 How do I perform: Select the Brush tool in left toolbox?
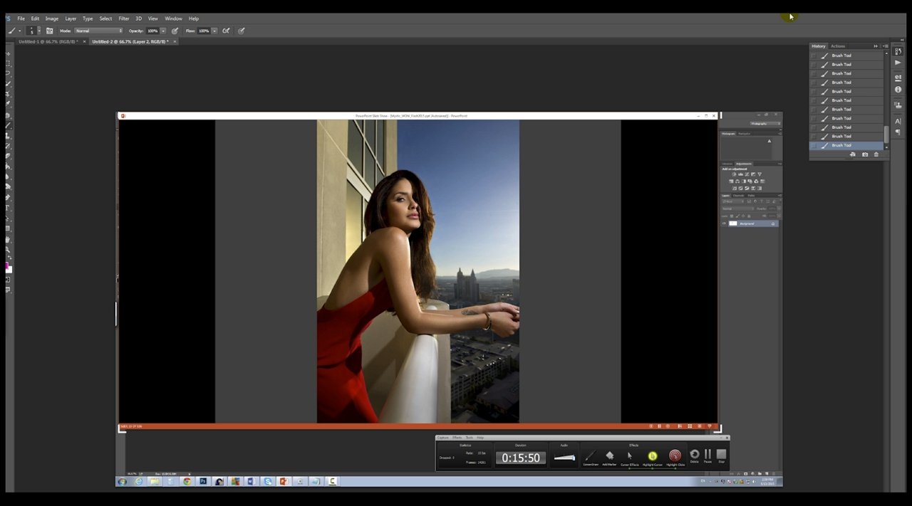click(x=9, y=125)
